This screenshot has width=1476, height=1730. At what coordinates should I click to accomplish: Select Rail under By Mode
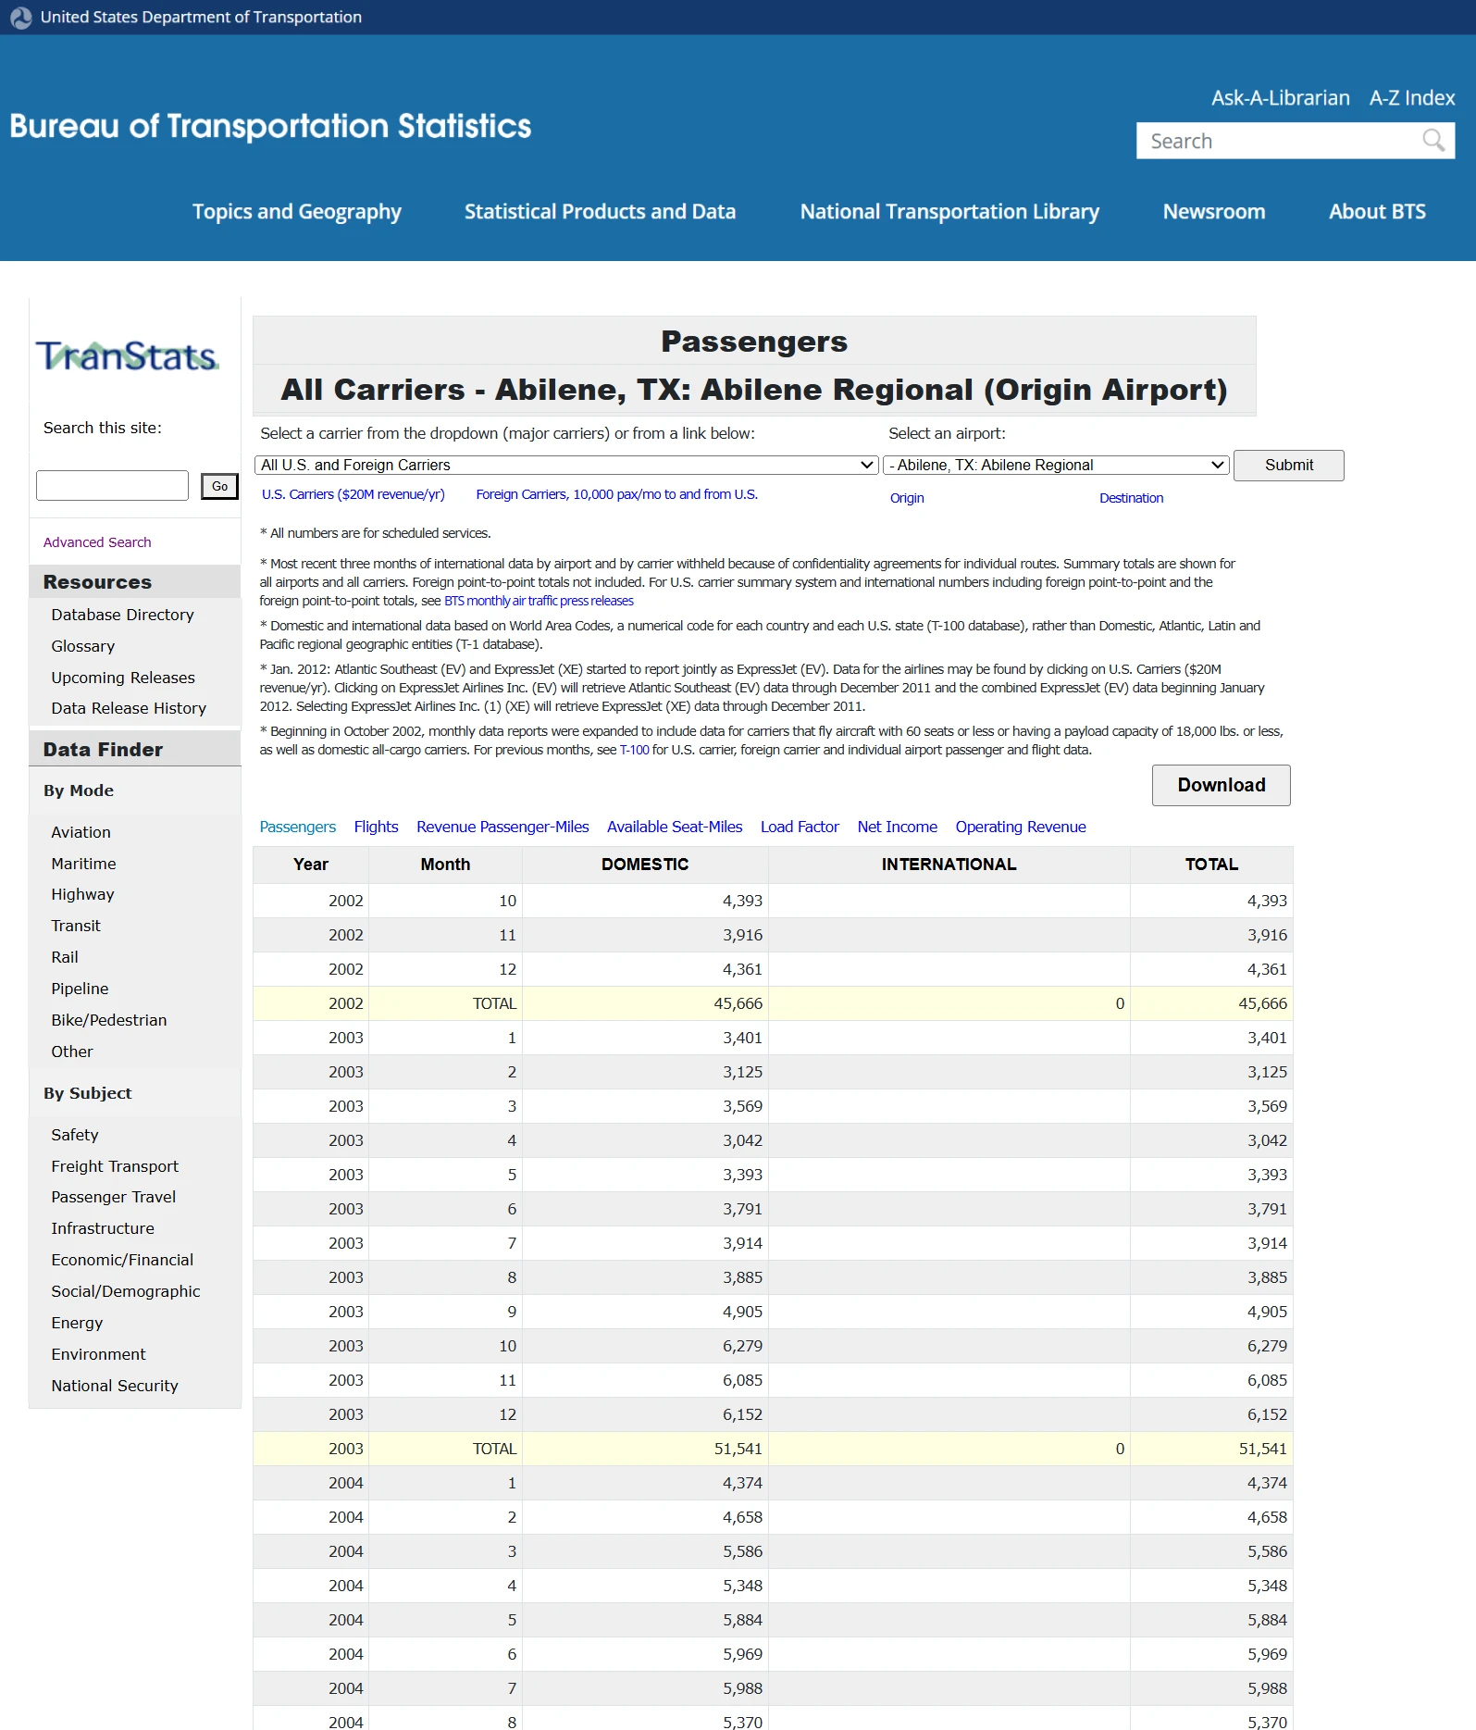[x=65, y=957]
